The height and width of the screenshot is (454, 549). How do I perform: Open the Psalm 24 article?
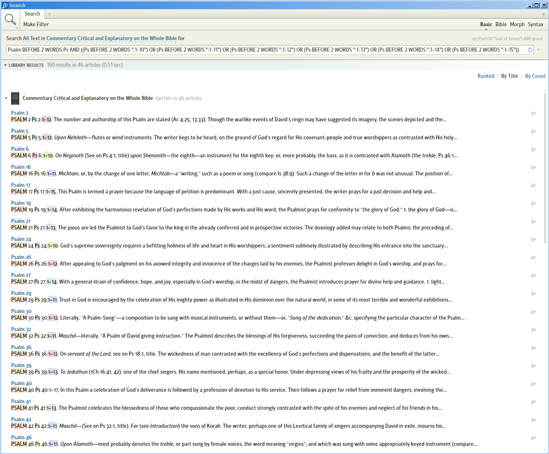tap(21, 239)
